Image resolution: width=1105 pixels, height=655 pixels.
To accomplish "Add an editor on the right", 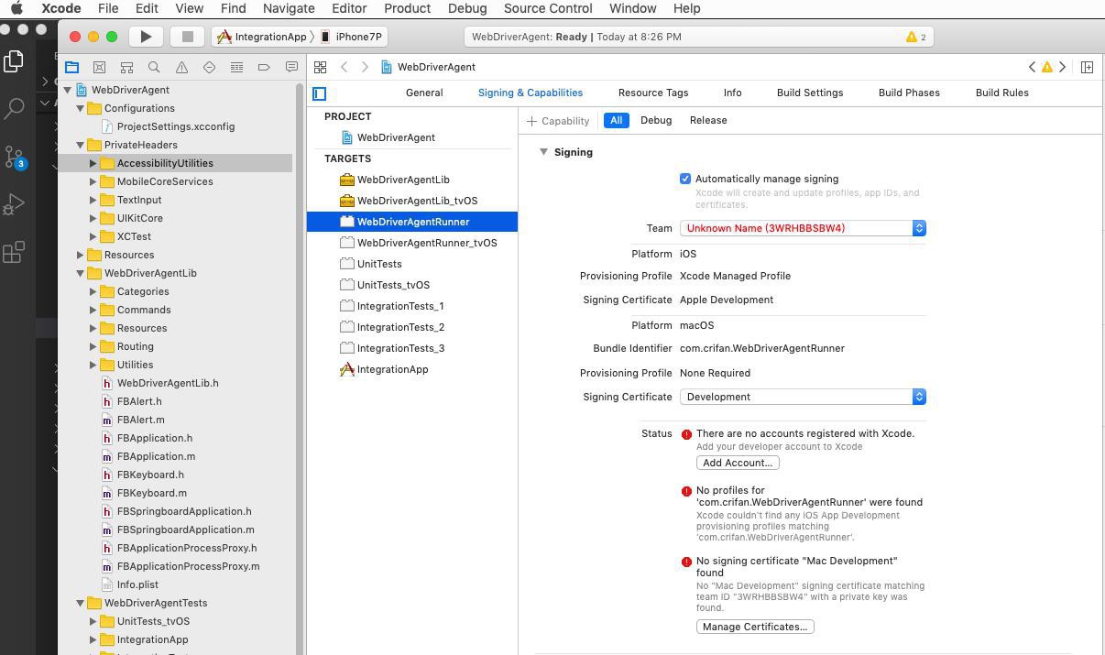I will click(x=1088, y=67).
